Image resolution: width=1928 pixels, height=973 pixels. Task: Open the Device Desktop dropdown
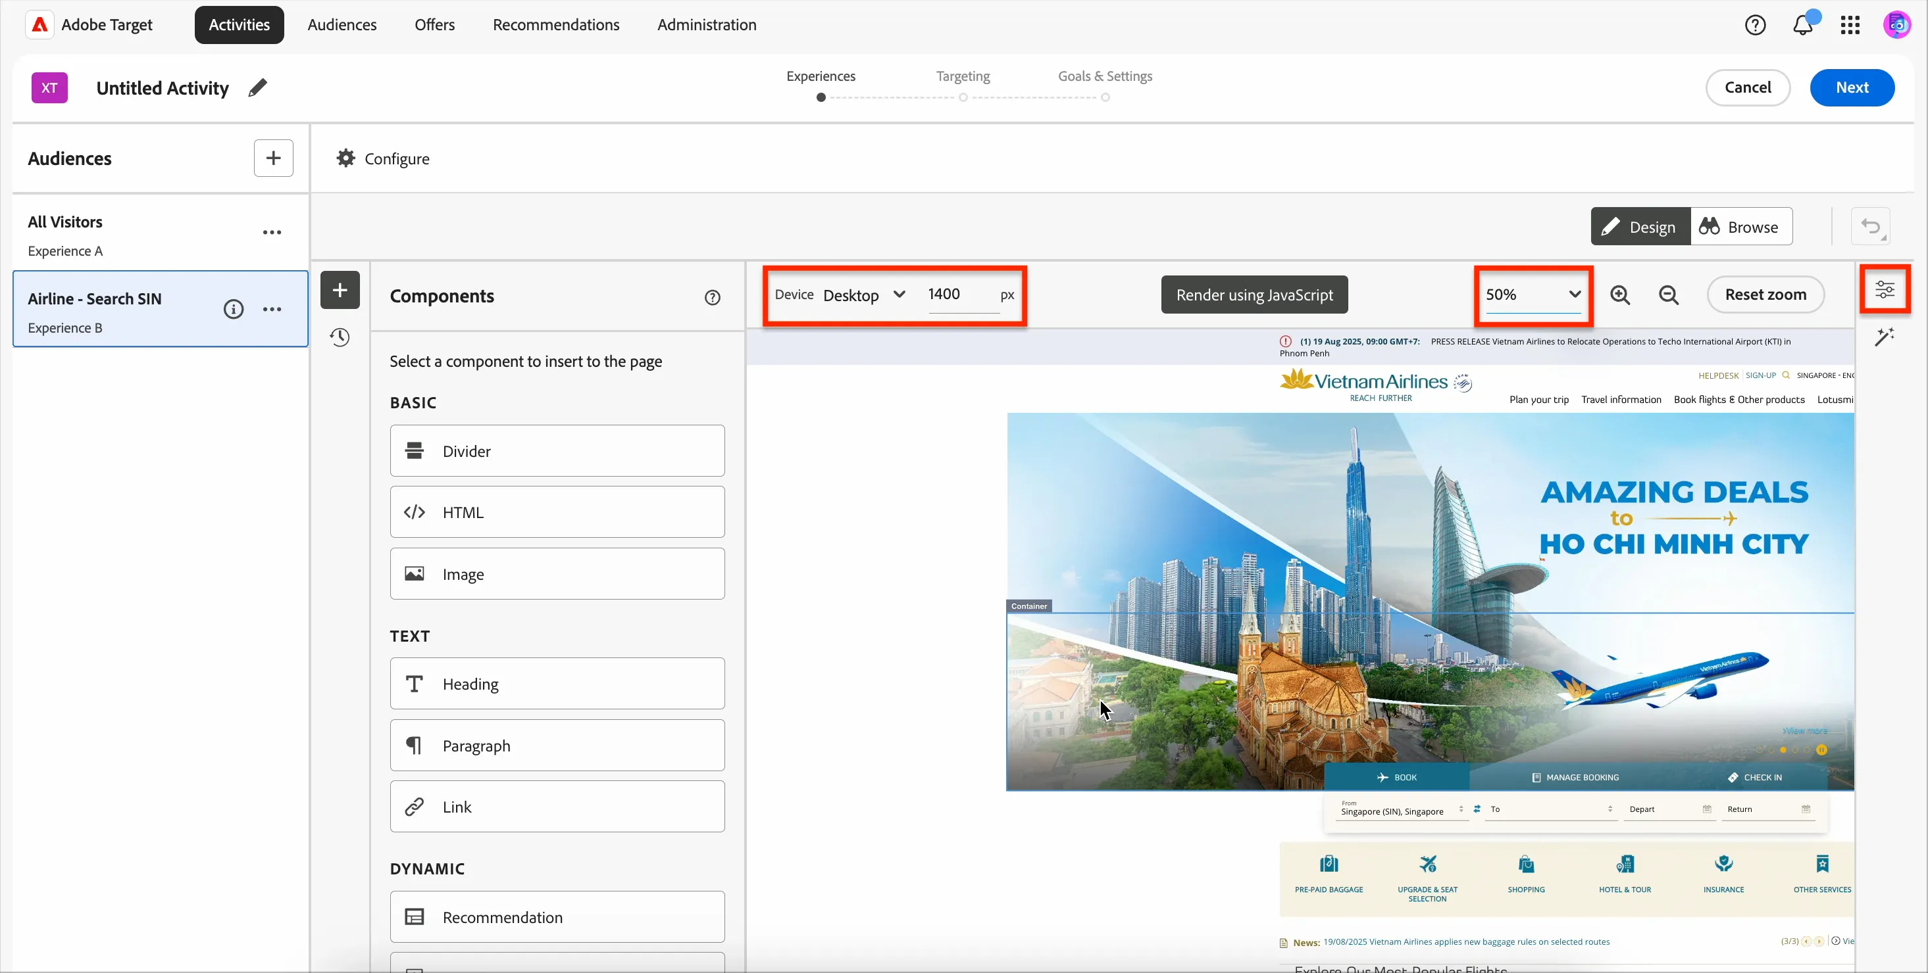[x=865, y=295]
